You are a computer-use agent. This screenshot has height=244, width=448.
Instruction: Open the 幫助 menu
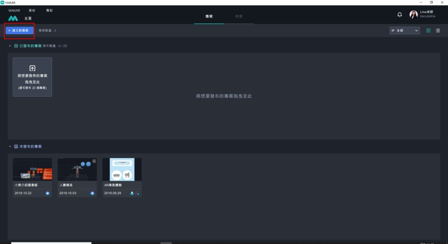point(49,10)
